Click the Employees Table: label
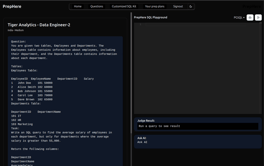This screenshot has width=264, height=166. [x=24, y=71]
